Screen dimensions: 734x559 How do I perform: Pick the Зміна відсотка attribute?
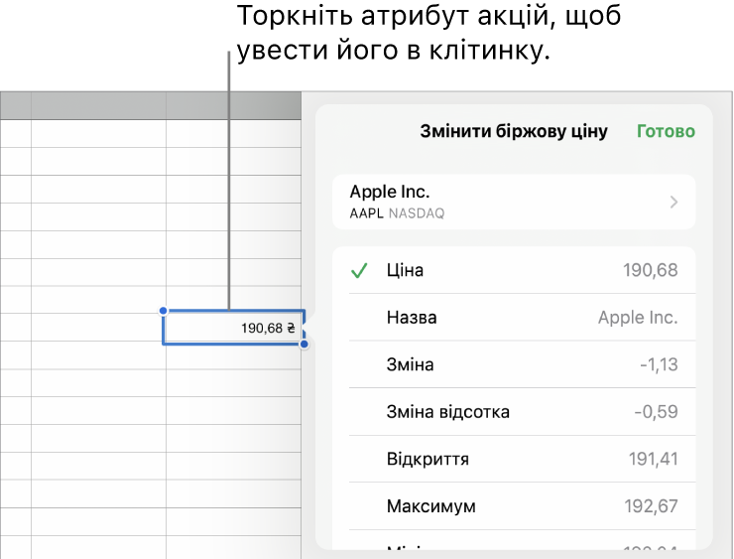[x=514, y=412]
